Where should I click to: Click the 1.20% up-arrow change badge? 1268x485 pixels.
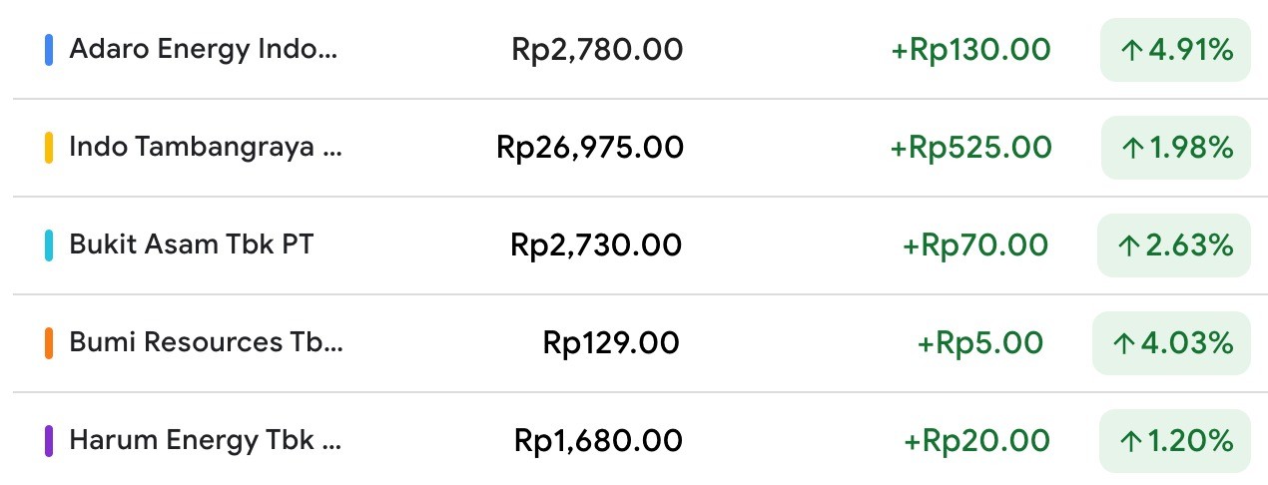tap(1175, 441)
